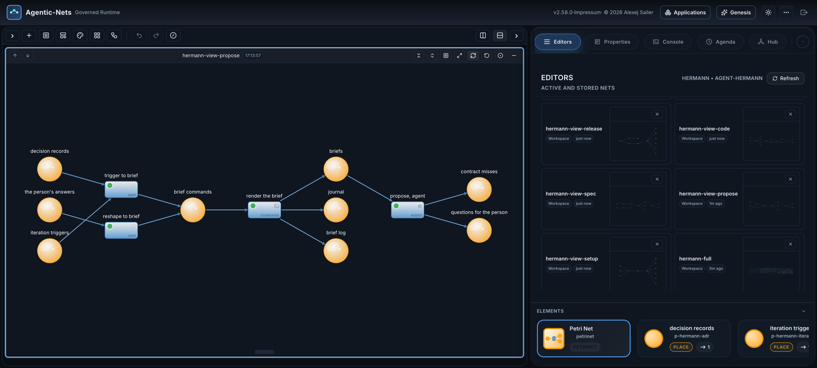
Task: Select the 'render the brief' COMMAND transition
Action: pos(264,210)
